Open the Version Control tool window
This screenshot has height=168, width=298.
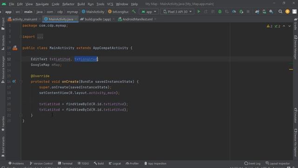point(41,163)
